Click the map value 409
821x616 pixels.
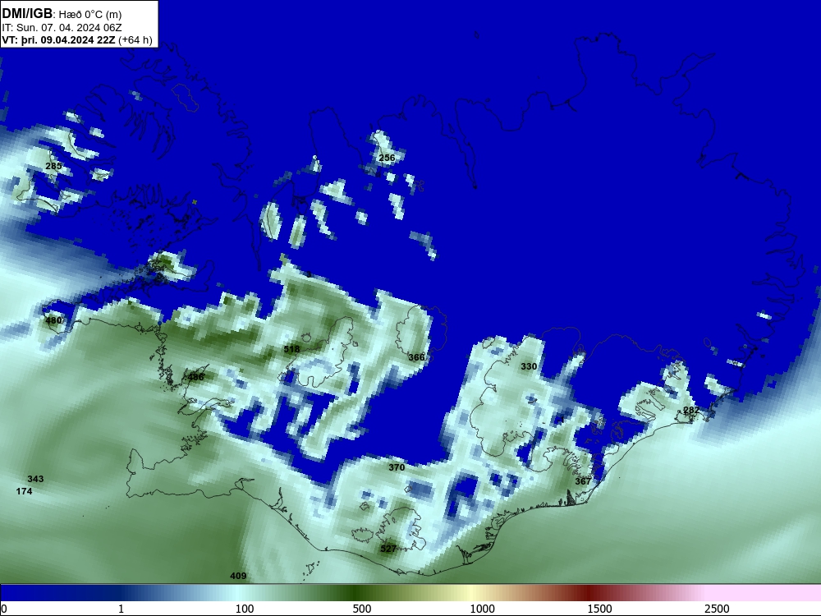(238, 576)
